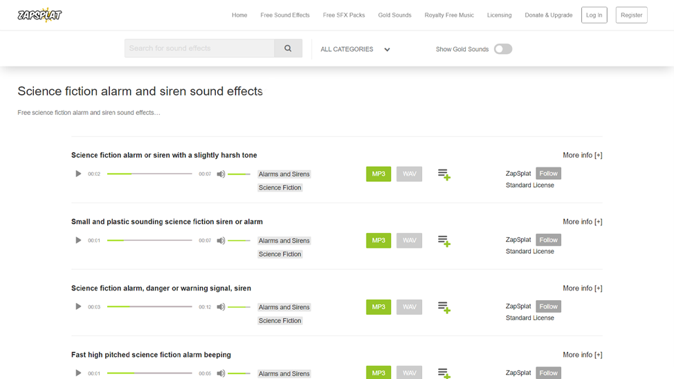
Task: Toggle Show Gold Sounds switch
Action: click(503, 49)
